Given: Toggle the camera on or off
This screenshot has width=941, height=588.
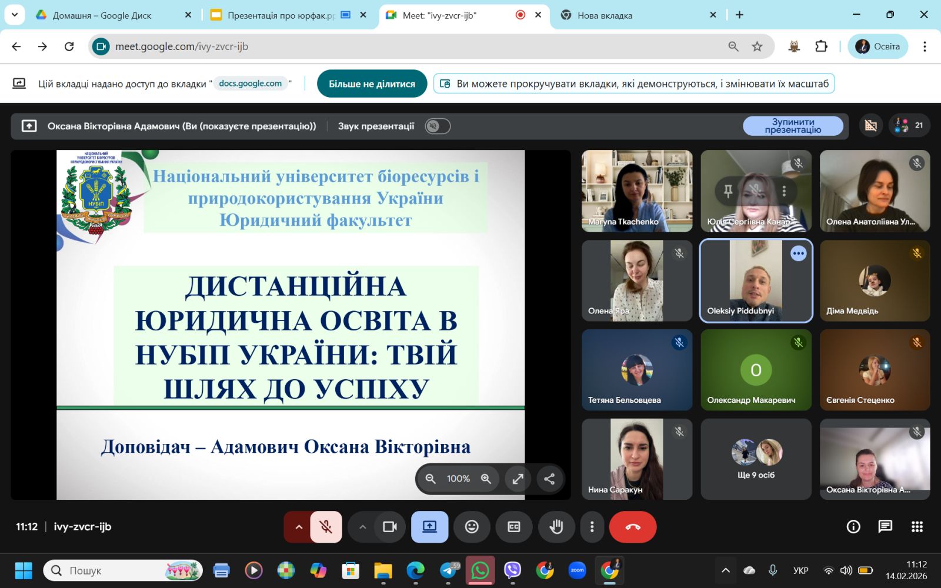Looking at the screenshot, I should coord(389,527).
